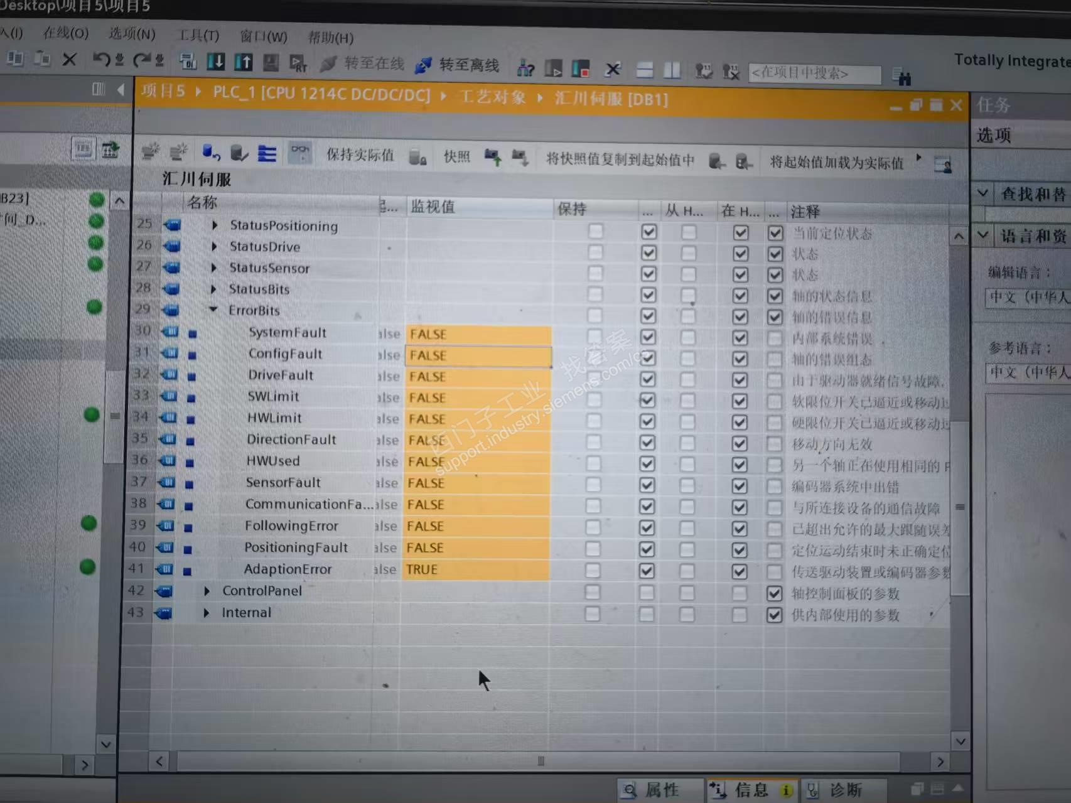Viewport: 1071px width, 803px height.
Task: Toggle Retain checkbox for SystemFault
Action: 595,337
